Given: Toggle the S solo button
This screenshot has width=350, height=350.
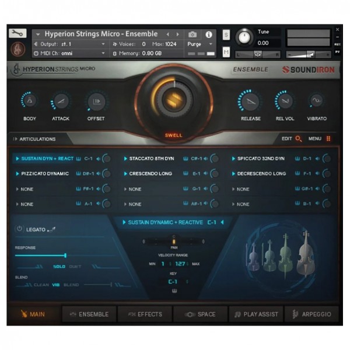Looking at the screenshot, I should coord(226,35).
